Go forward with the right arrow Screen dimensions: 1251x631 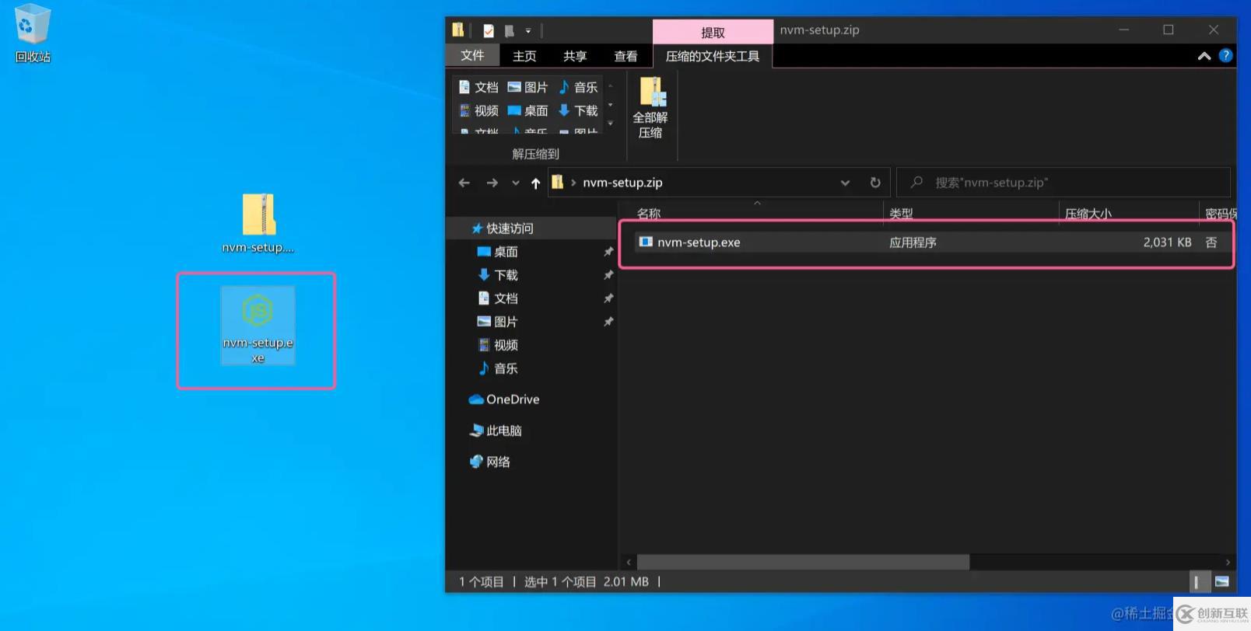pyautogui.click(x=492, y=183)
